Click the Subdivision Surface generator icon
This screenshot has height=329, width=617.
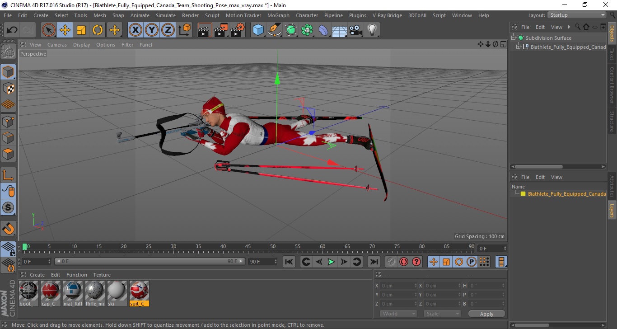click(291, 30)
